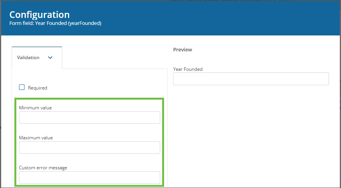Click into the Custom error message field

pos(89,177)
